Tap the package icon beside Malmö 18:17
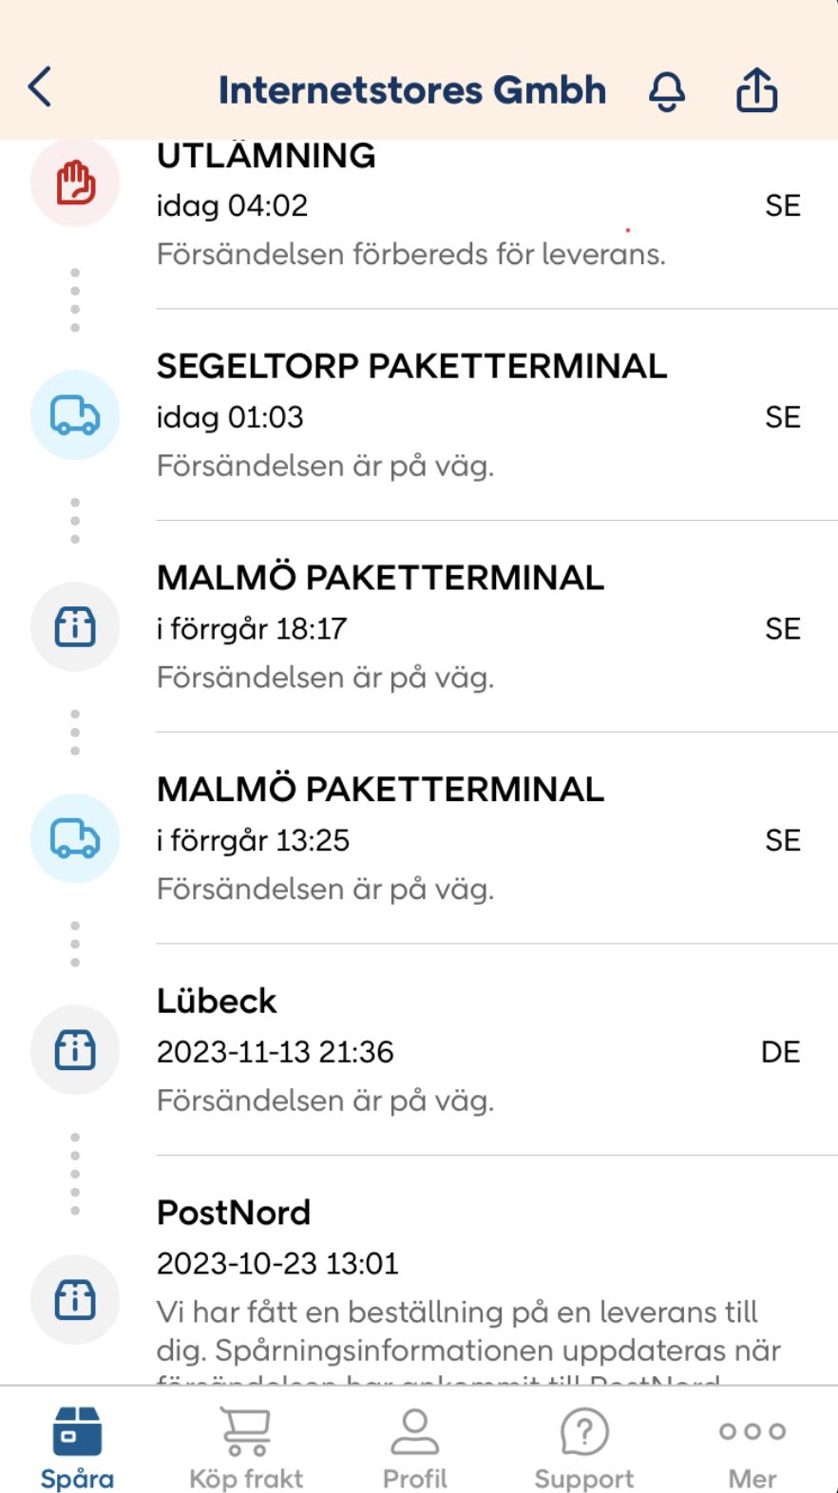The height and width of the screenshot is (1493, 838). (75, 627)
